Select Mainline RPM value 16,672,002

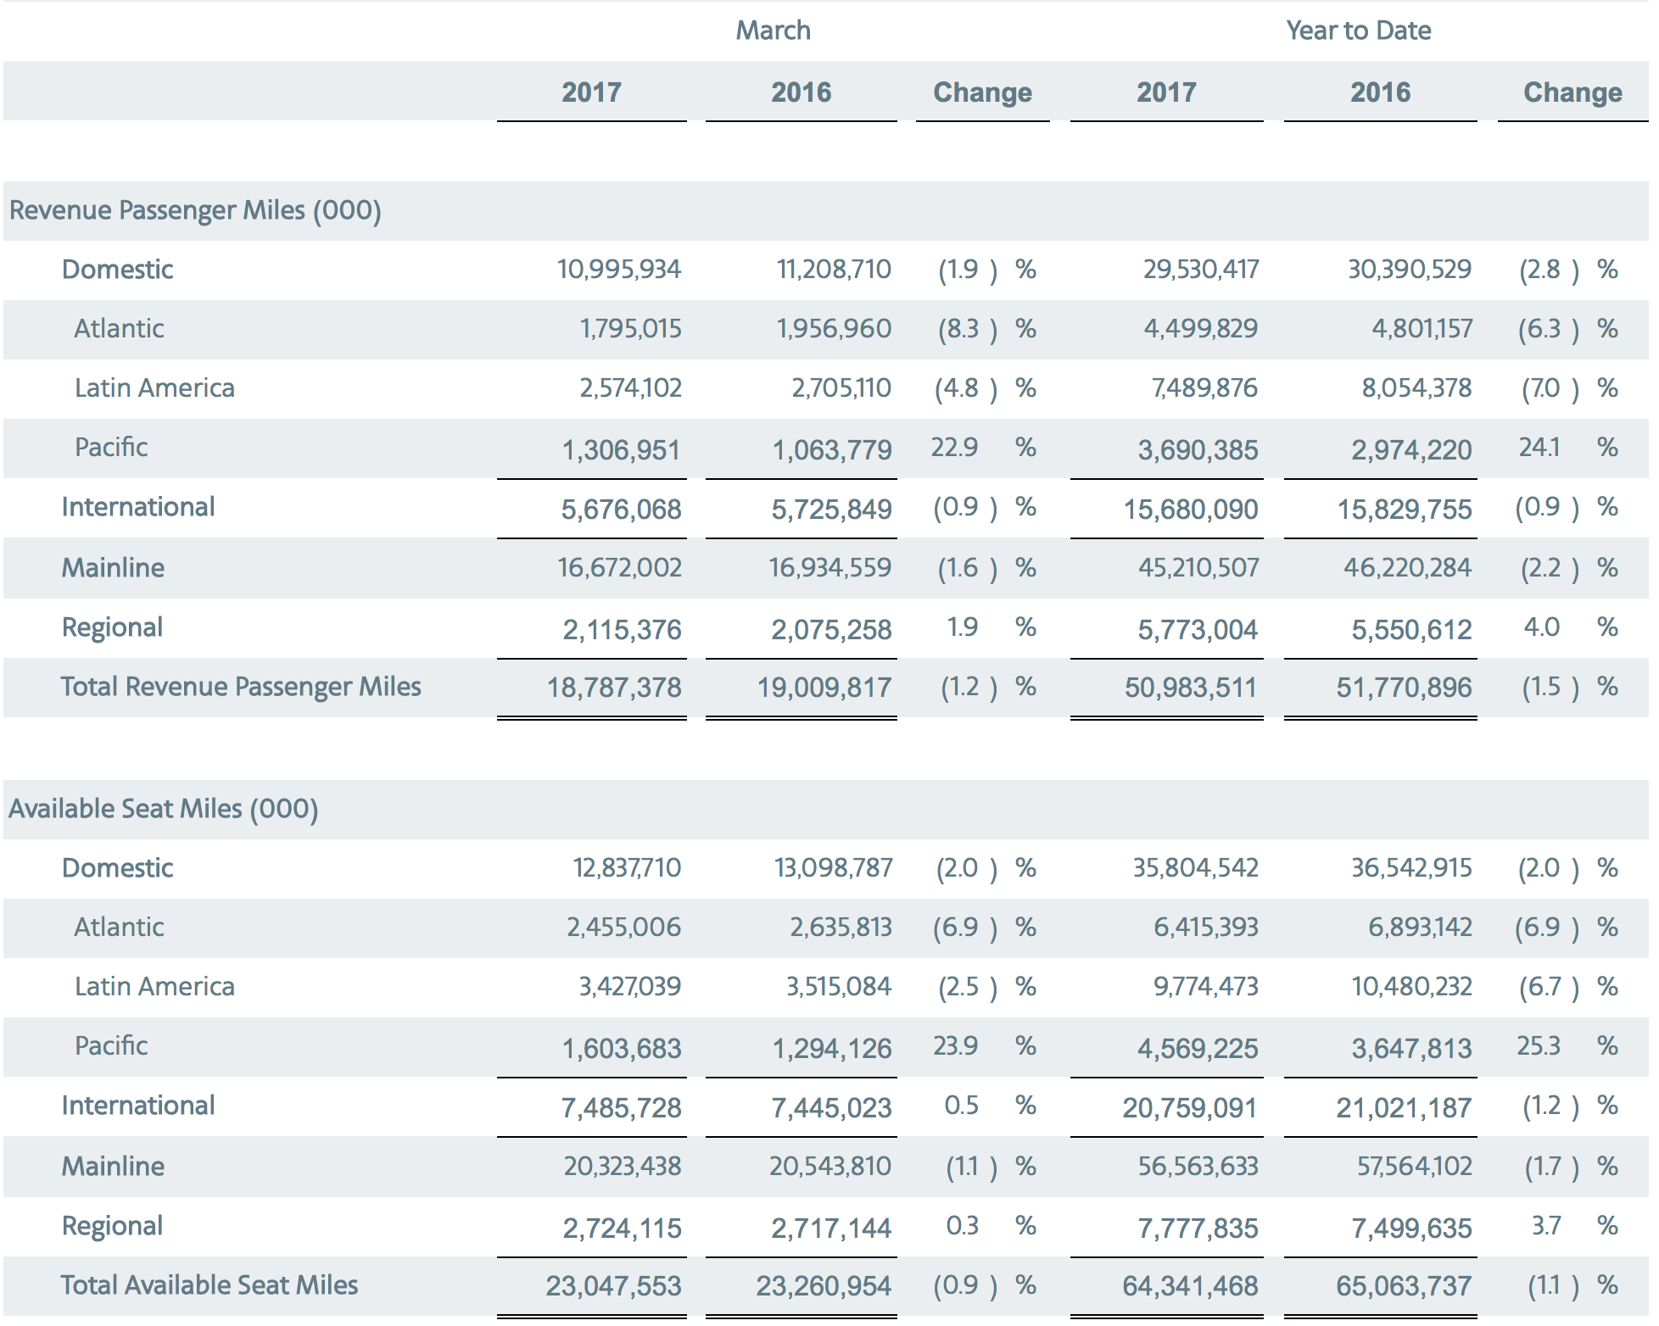click(619, 568)
